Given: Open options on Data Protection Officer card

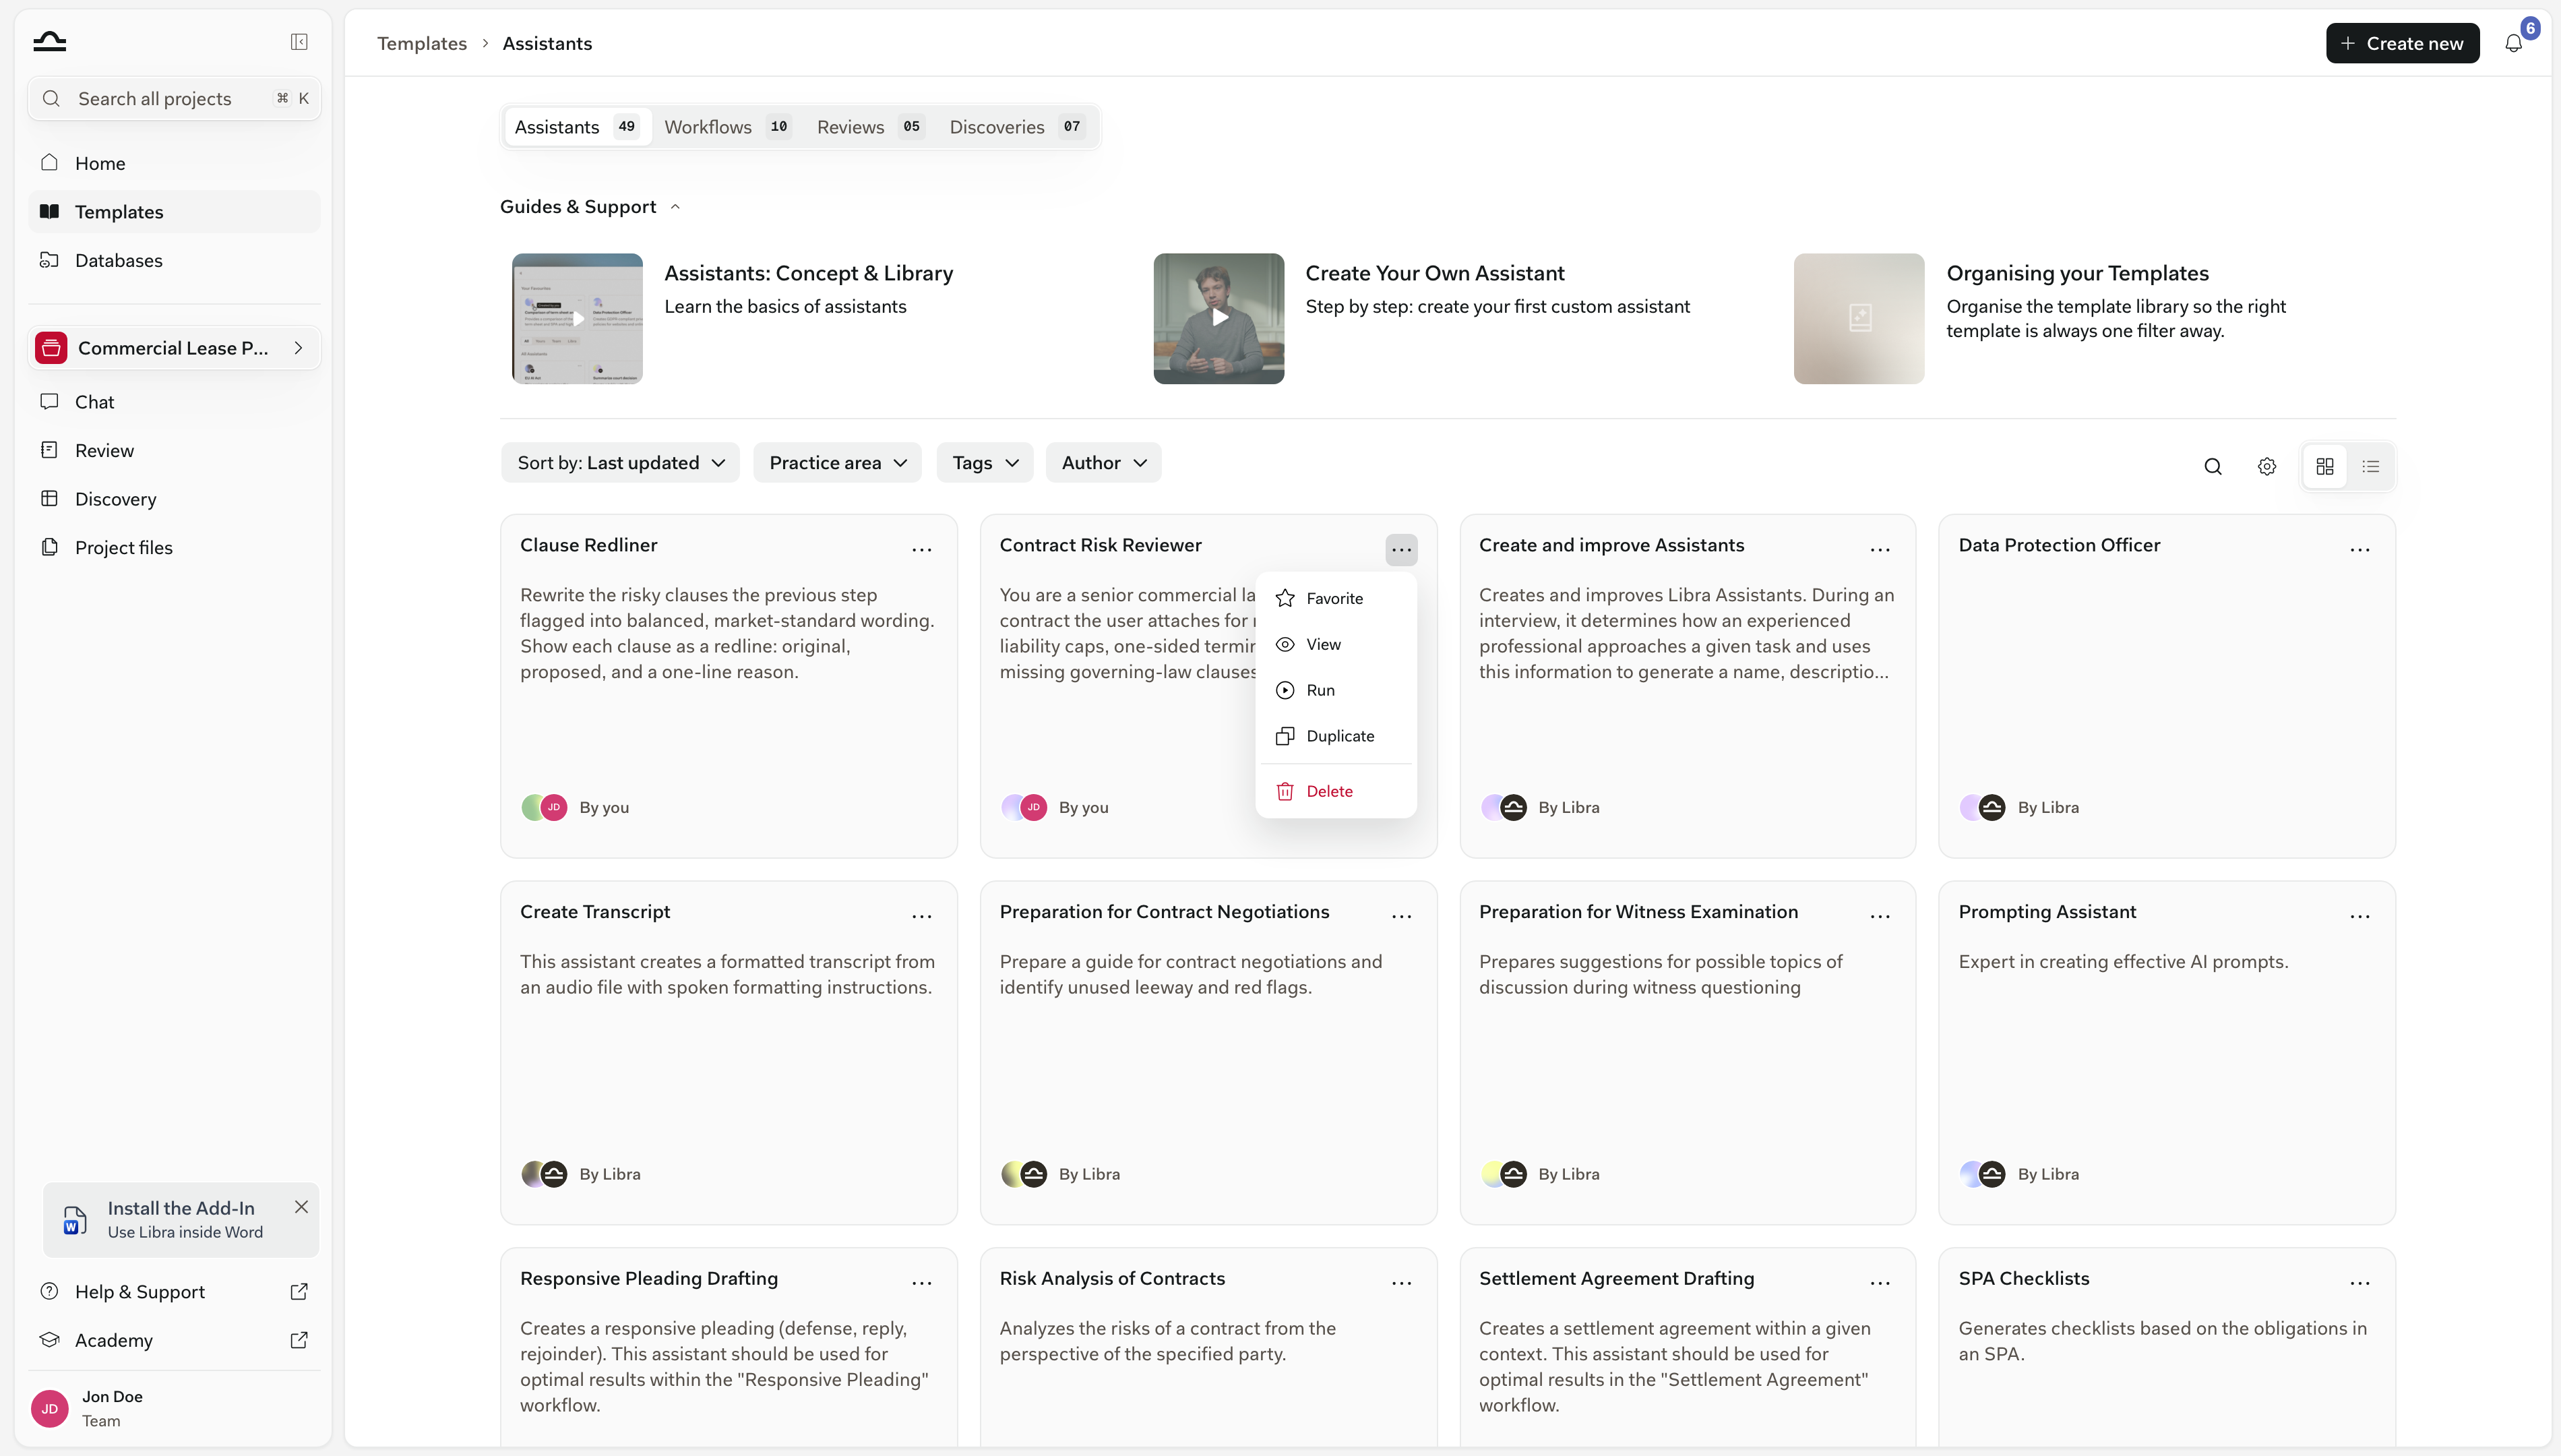Looking at the screenshot, I should pos(2359,549).
